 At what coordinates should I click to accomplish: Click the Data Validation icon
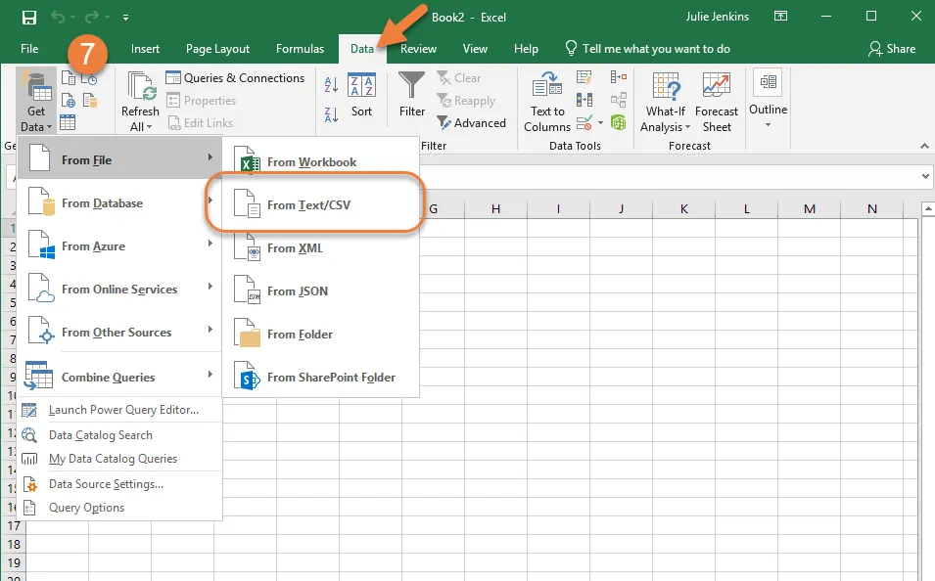584,123
